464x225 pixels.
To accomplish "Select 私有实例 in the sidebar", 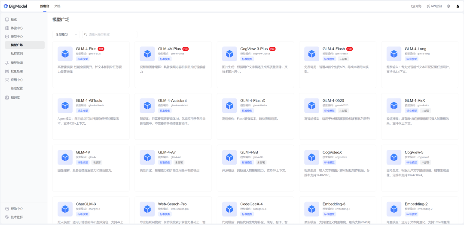I will click(x=17, y=54).
